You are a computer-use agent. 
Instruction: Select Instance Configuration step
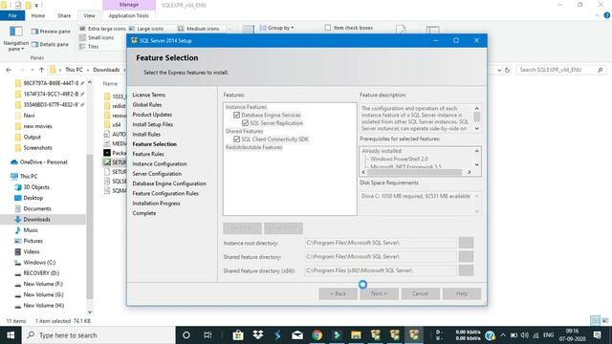160,163
